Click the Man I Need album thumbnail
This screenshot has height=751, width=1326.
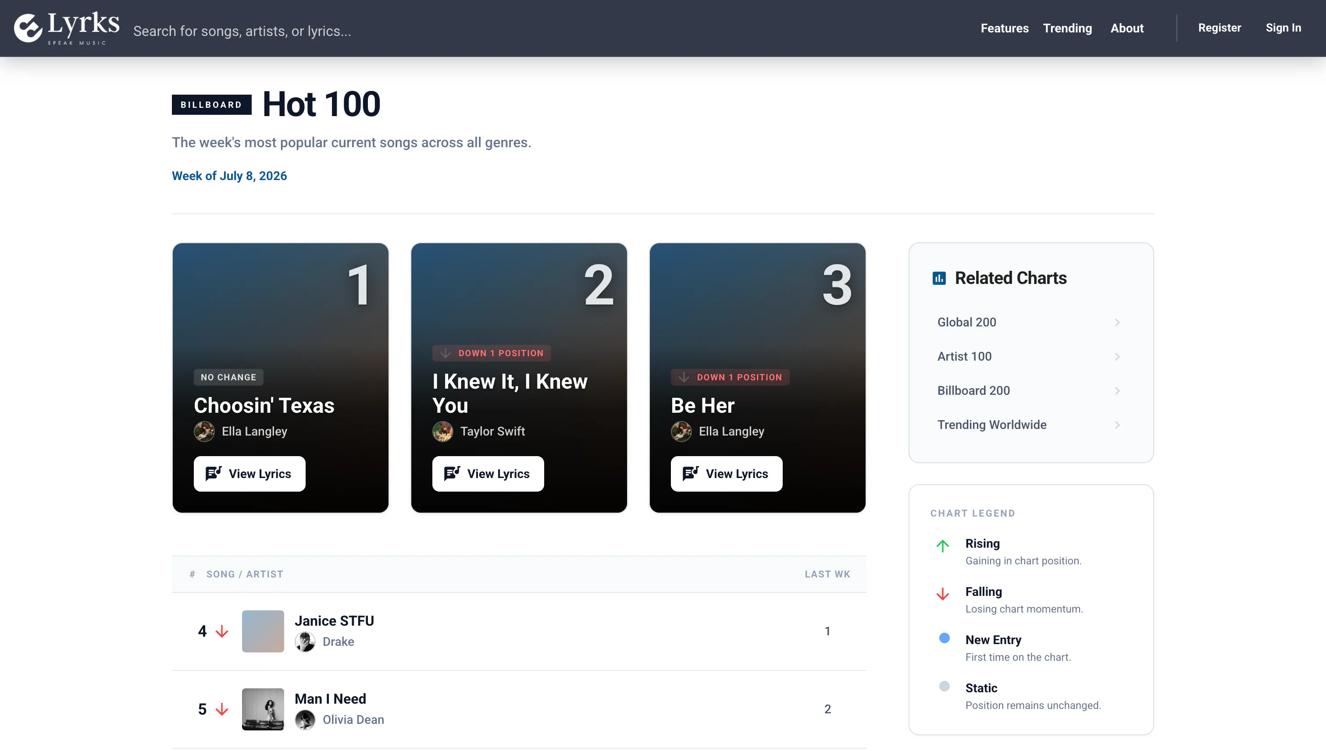pos(263,709)
